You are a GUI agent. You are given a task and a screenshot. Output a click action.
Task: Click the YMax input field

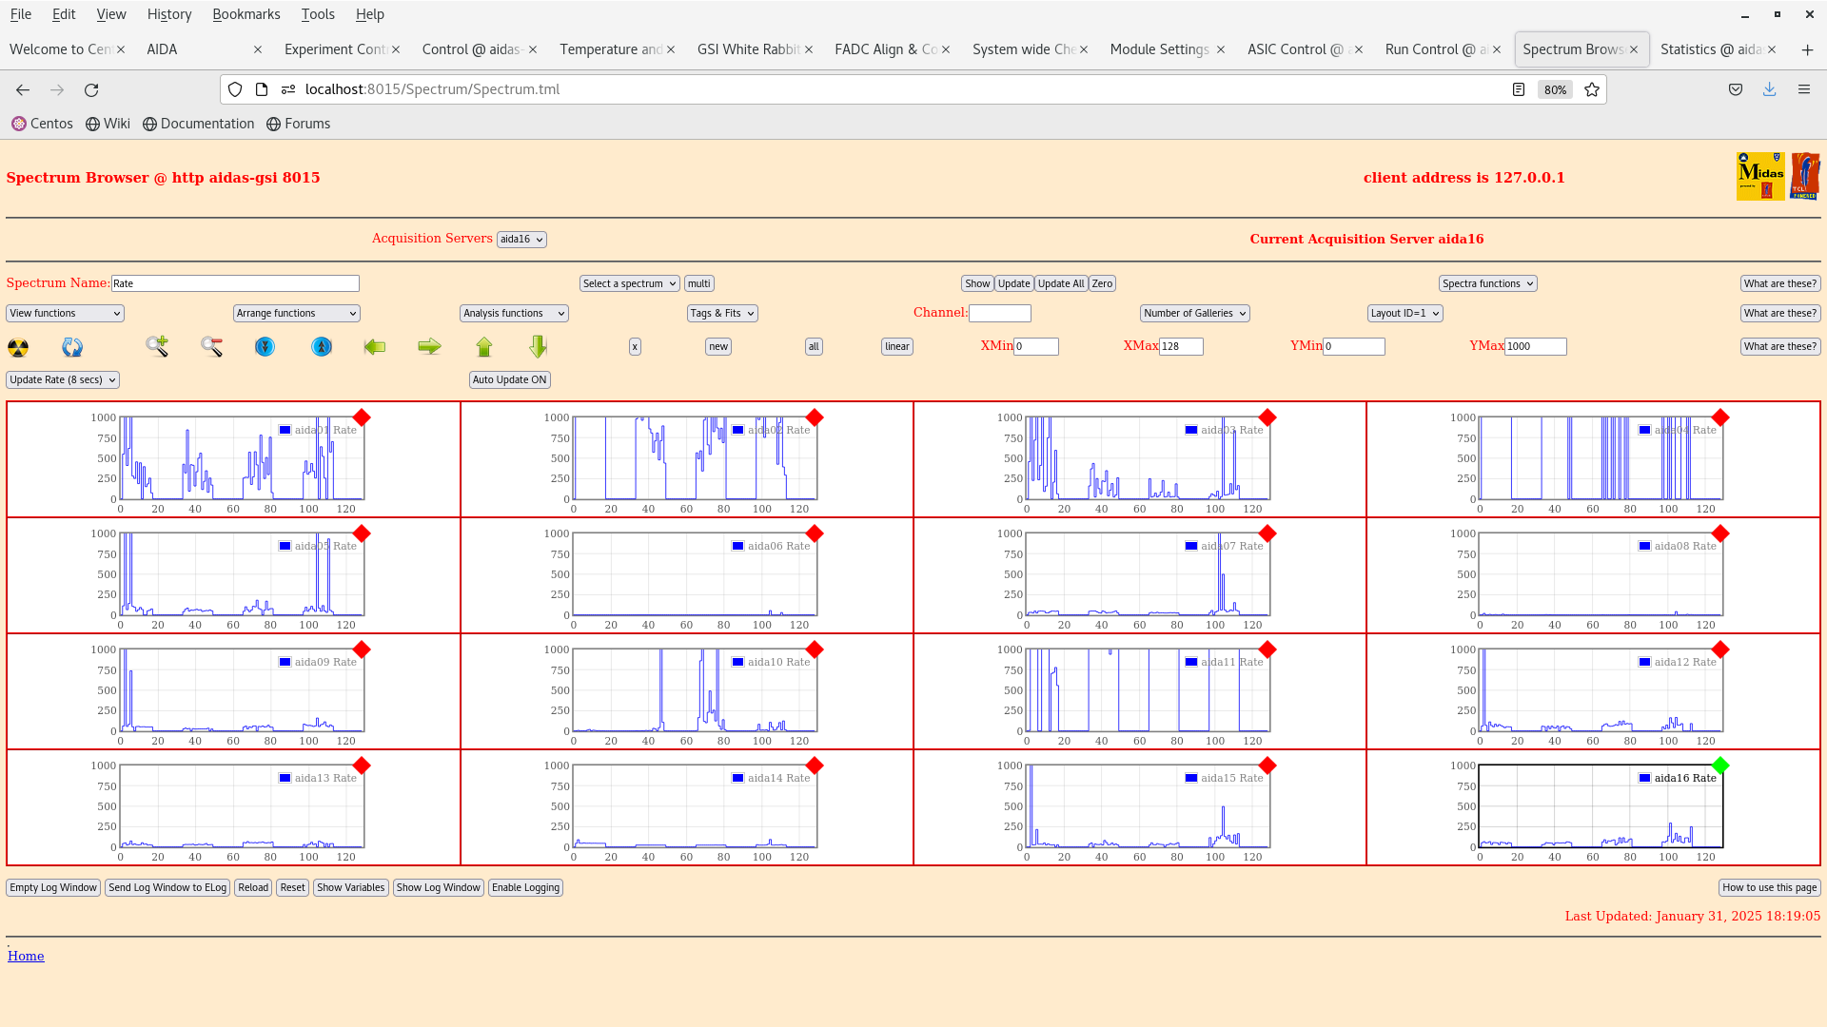[x=1534, y=347]
